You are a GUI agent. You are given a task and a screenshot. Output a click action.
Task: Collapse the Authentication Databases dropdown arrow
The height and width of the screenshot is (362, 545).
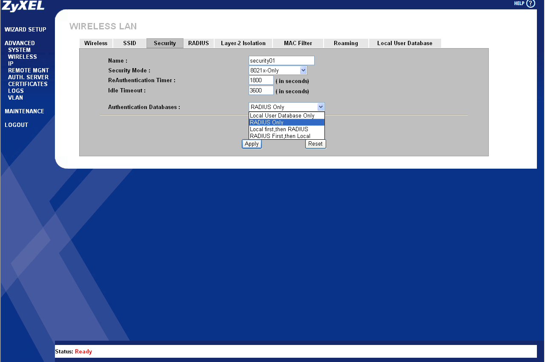tap(321, 107)
